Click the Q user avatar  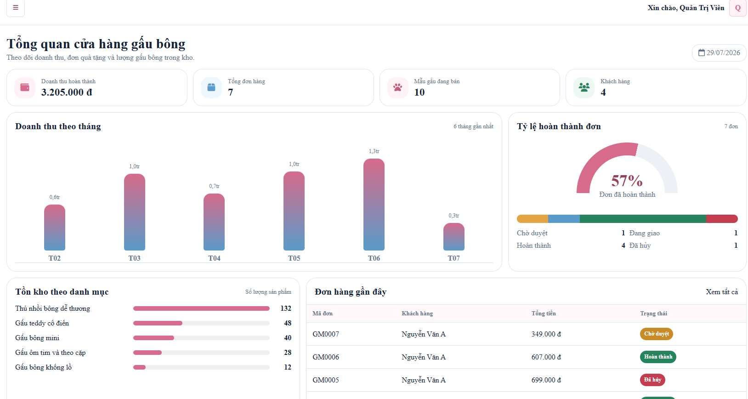click(738, 8)
